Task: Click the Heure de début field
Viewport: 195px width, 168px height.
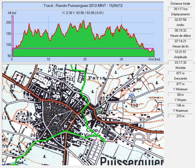Action: tap(180, 41)
